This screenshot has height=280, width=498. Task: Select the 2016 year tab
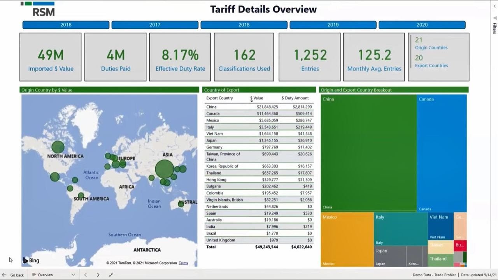click(x=66, y=25)
